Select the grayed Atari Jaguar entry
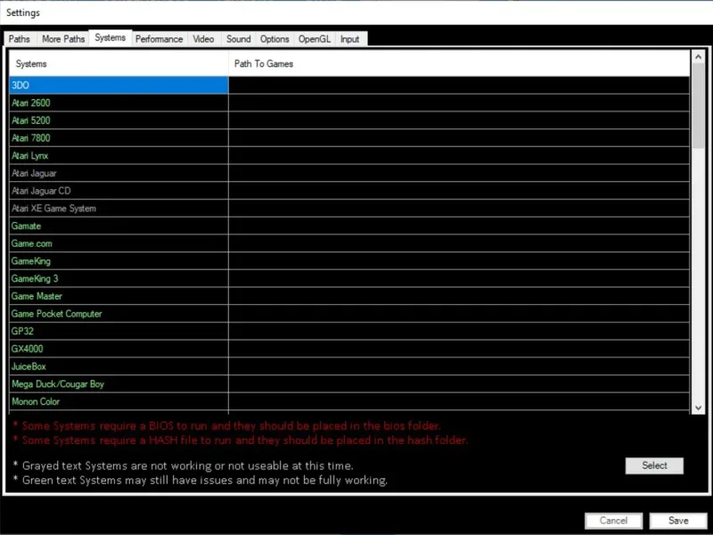 tap(119, 173)
